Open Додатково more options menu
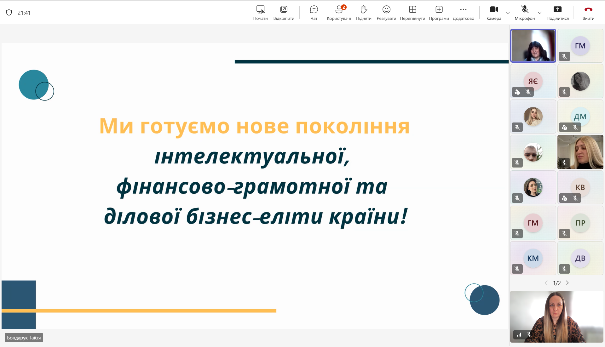605x347 pixels. [463, 13]
